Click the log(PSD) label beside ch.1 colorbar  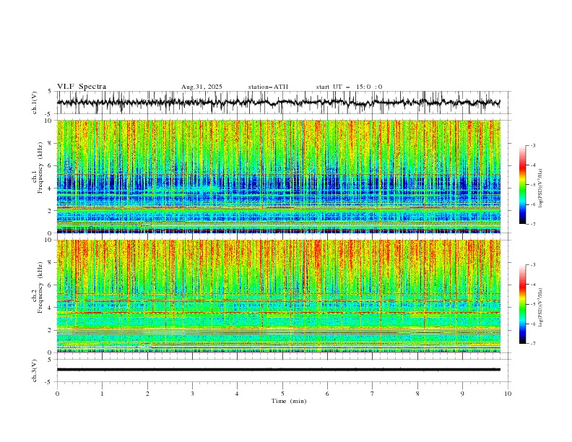click(x=541, y=188)
